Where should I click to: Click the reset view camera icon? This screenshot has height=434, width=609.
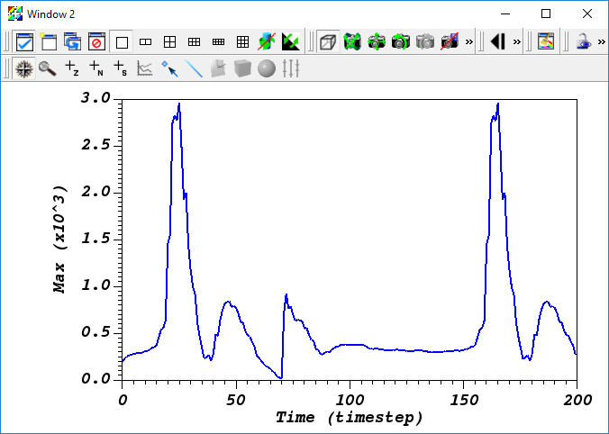[352, 41]
